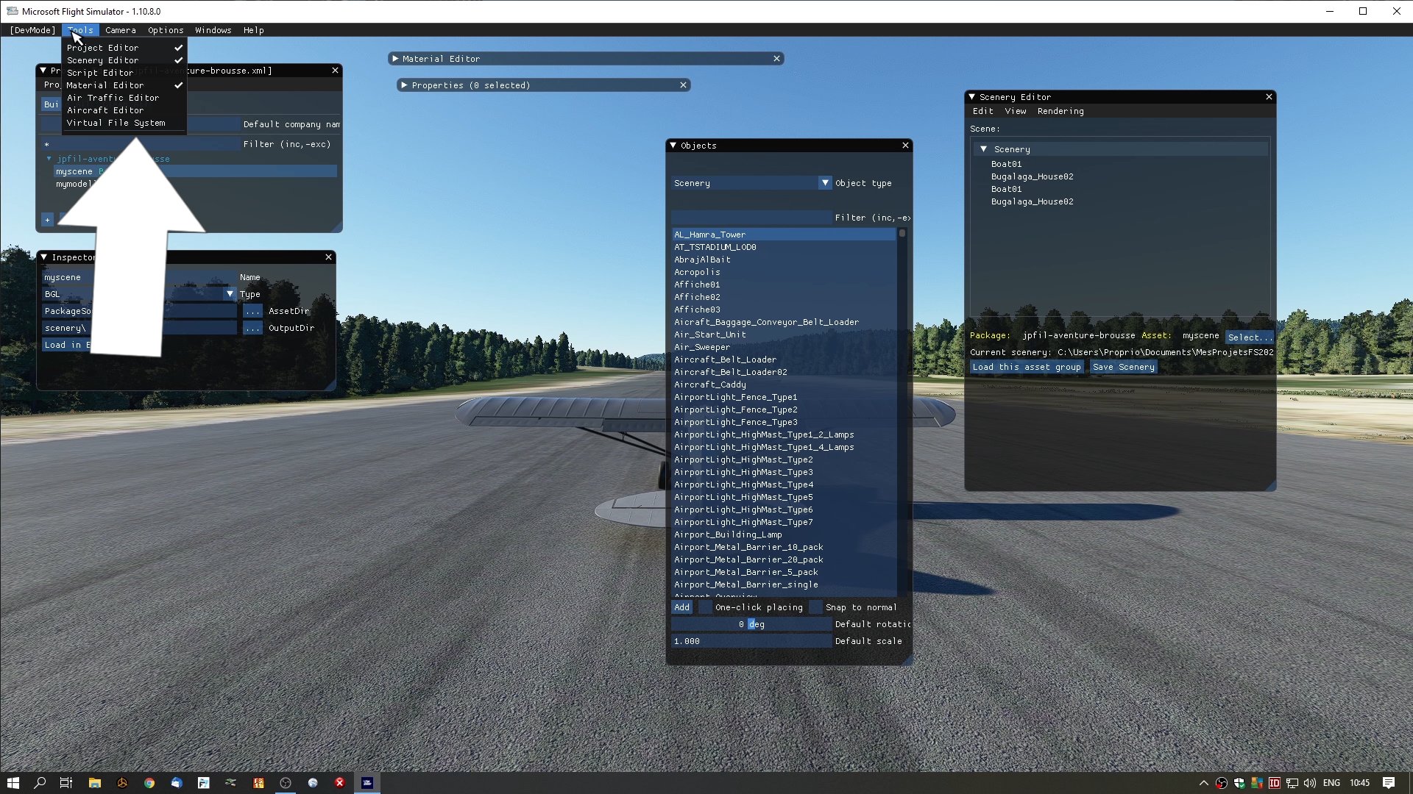Select Acropolis in the objects list
This screenshot has width=1413, height=794.
pos(697,272)
